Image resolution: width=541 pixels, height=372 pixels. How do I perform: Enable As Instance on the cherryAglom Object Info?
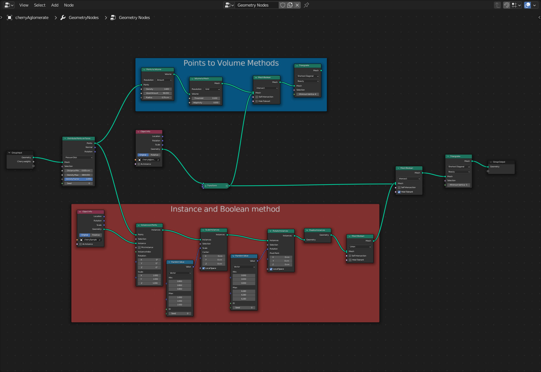139,164
